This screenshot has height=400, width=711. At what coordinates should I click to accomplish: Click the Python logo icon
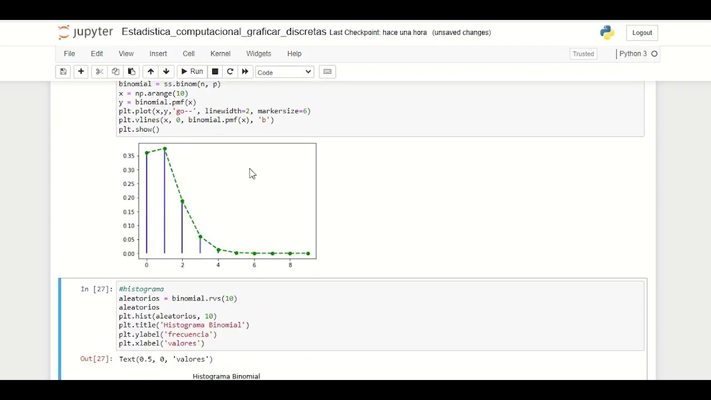(x=607, y=33)
